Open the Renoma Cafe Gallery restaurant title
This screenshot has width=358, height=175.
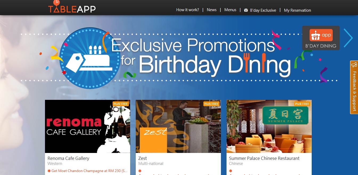68,158
